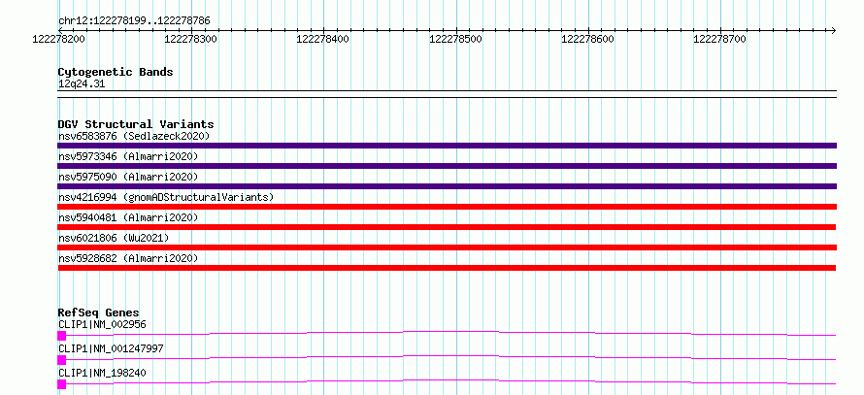The image size is (864, 395).
Task: Click ruler position 122278200
Action: (x=58, y=39)
